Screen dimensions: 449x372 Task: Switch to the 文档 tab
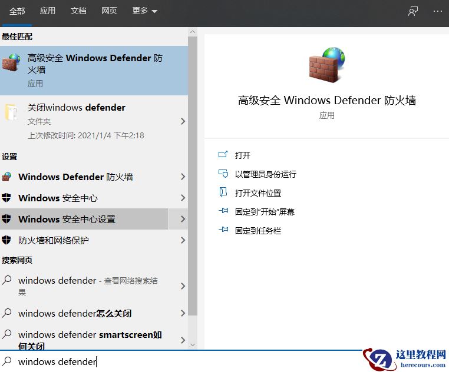point(78,11)
